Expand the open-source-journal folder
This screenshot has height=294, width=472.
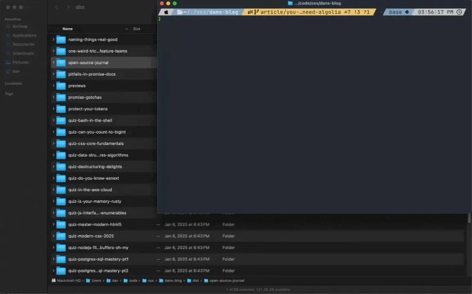pos(53,62)
